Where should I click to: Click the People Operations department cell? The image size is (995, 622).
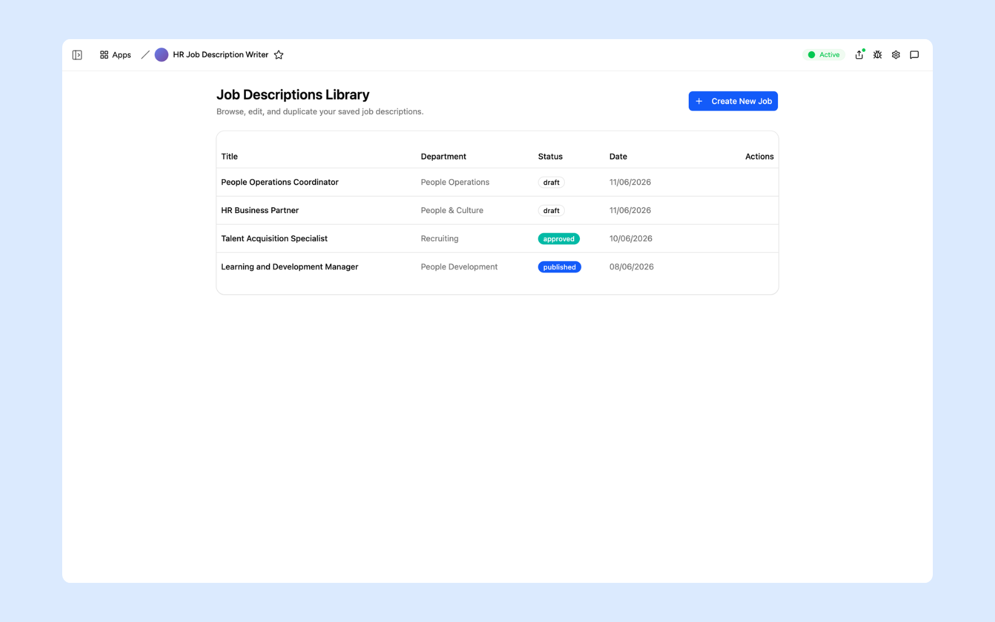point(455,182)
